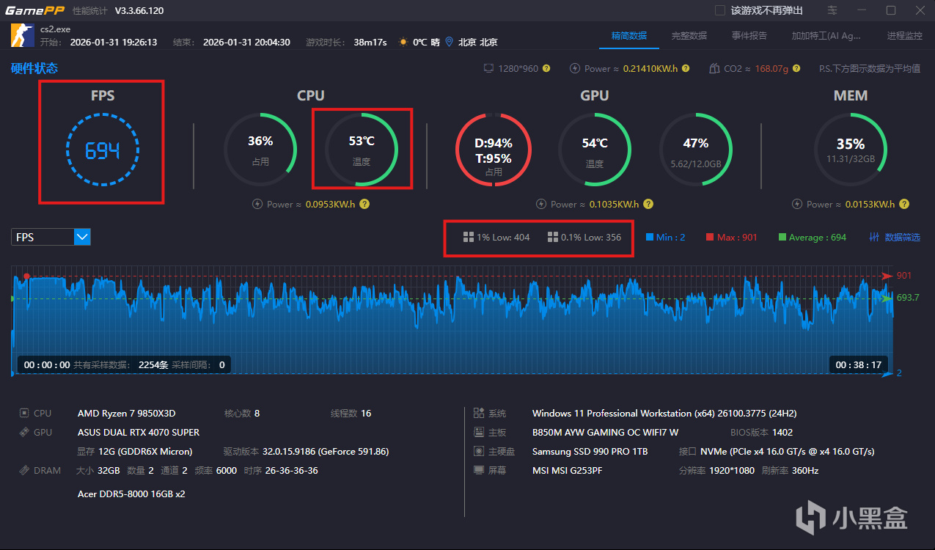935x550 pixels.
Task: Open the 数据筛选 data filter
Action: click(894, 237)
